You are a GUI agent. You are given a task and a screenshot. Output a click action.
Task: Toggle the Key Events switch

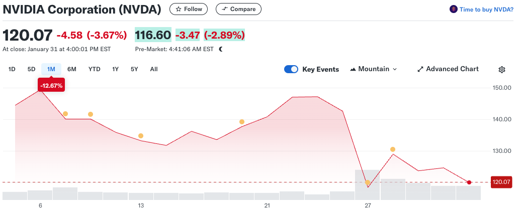click(x=291, y=69)
